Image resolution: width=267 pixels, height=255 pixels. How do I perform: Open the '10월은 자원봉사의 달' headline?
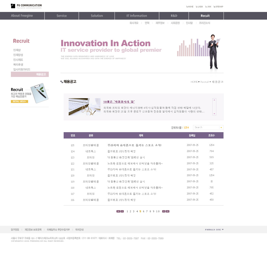tap(119, 102)
